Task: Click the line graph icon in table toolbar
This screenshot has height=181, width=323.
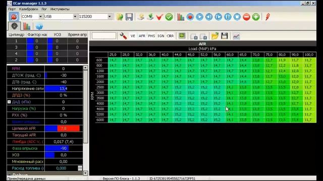Action: coord(236,36)
